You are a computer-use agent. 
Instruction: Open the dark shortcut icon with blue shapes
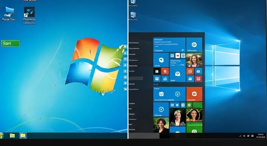click(29, 12)
